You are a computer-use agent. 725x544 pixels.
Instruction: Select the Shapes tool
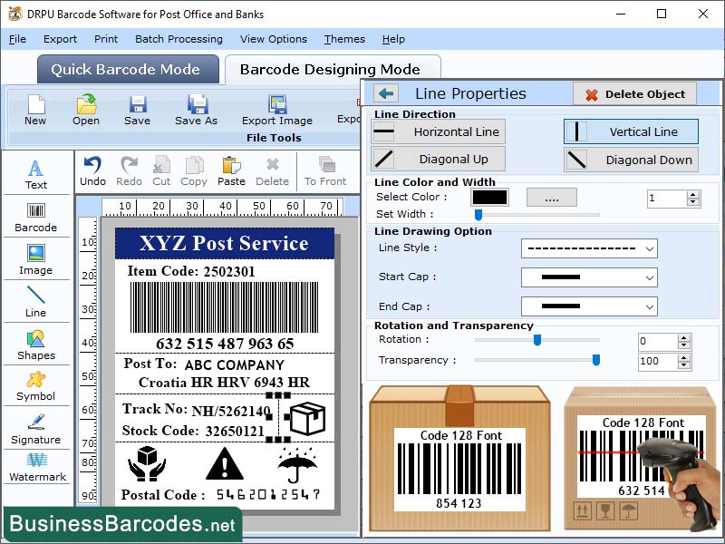(x=36, y=345)
